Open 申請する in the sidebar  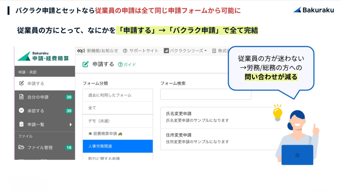[x=45, y=84]
